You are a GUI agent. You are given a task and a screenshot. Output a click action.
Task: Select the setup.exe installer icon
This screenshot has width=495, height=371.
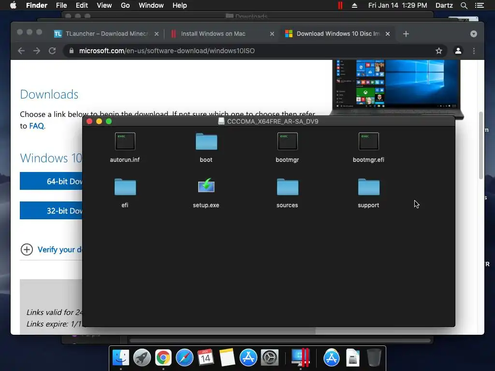pos(206,185)
